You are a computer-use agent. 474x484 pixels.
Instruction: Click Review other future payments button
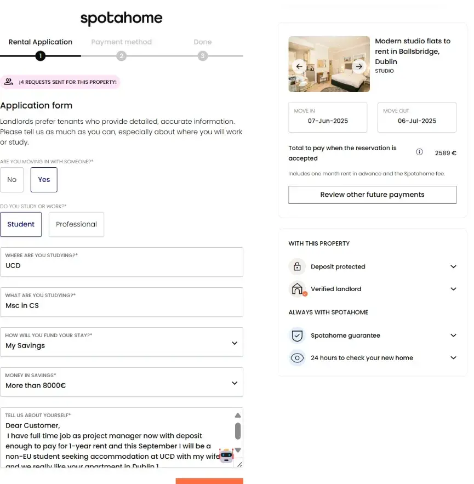(372, 195)
